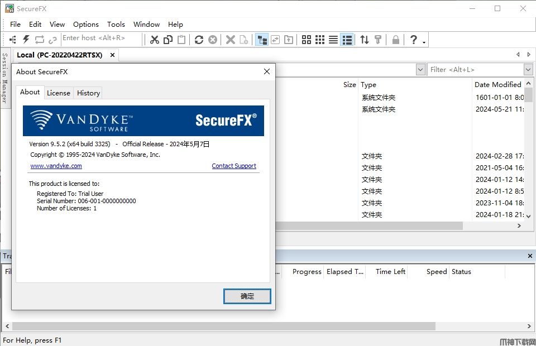Click the chain link toolbar icon
Screen dimensions: 536x346
(52, 40)
